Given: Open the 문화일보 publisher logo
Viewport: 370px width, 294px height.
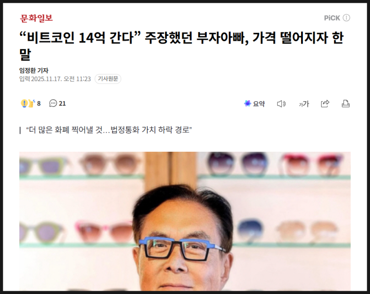Looking at the screenshot, I should coord(36,18).
